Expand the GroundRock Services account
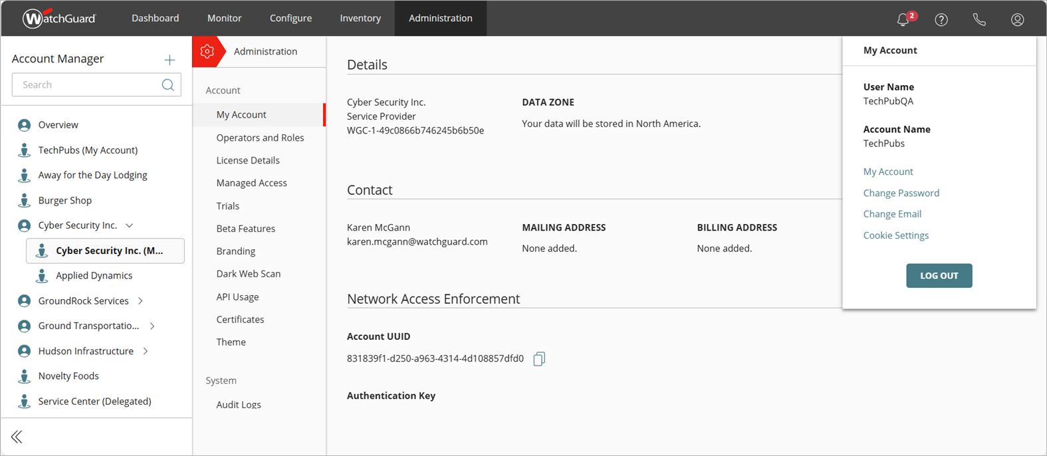This screenshot has height=456, width=1047. click(x=141, y=301)
